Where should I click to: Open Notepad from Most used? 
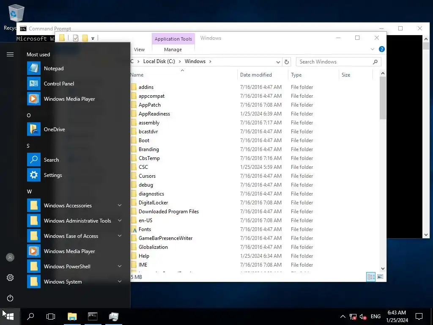pos(74,68)
